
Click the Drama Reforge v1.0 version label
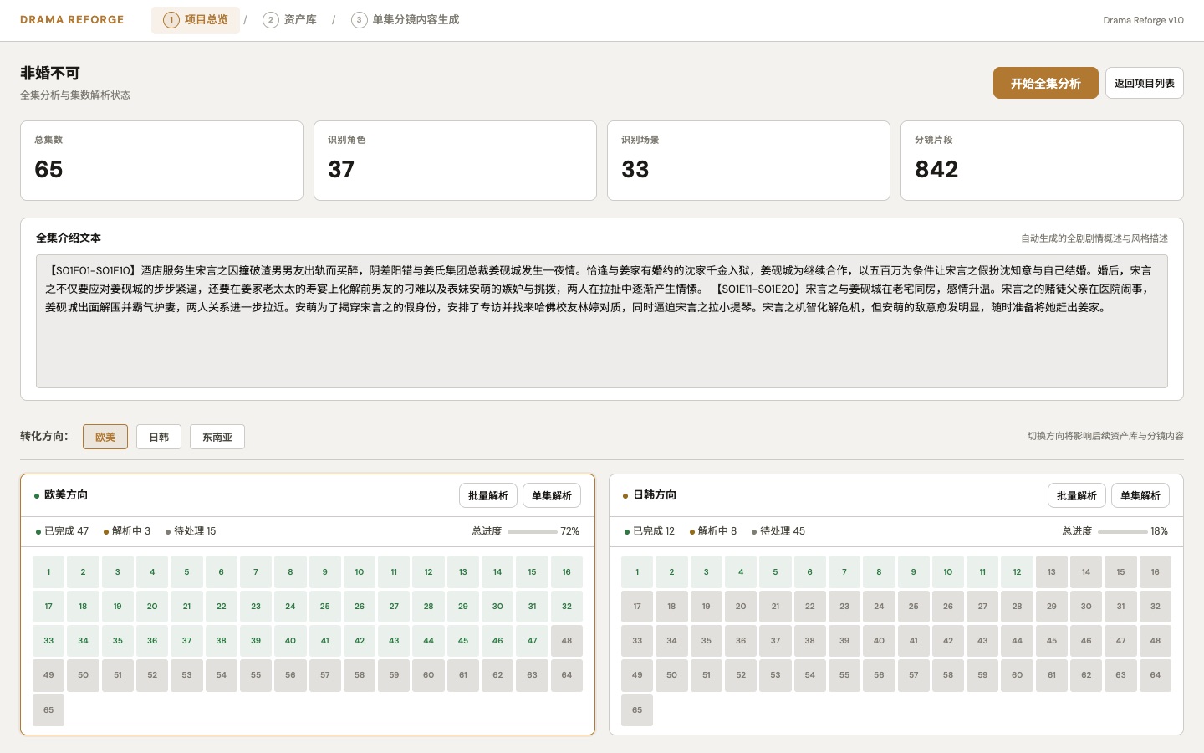(1143, 20)
